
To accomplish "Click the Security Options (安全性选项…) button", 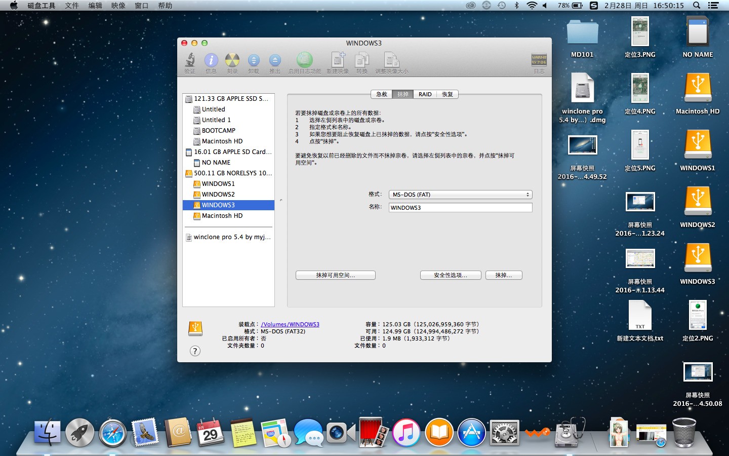I will (451, 275).
